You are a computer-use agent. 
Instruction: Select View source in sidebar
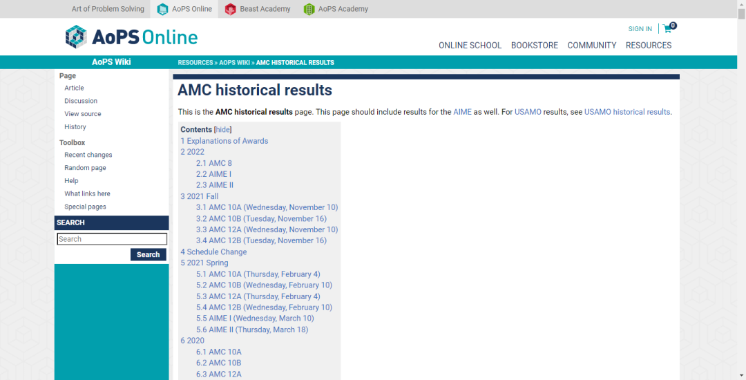coord(83,114)
